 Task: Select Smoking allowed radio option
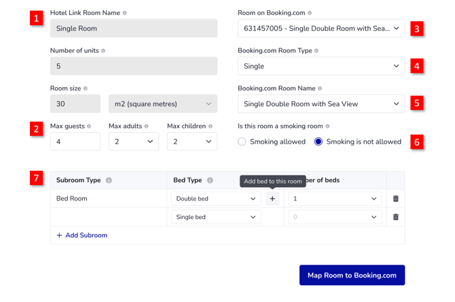tap(242, 141)
